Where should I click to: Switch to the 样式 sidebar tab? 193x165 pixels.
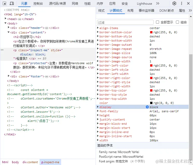click(102, 11)
